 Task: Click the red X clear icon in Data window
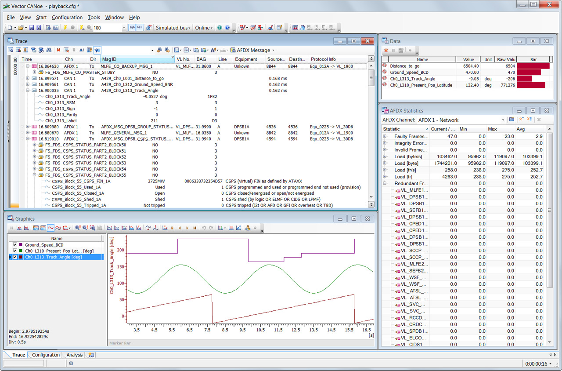tap(386, 50)
